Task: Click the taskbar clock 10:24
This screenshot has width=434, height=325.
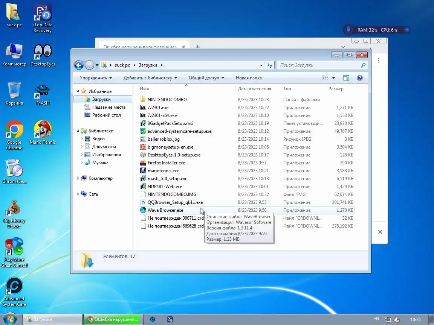Action: [415, 320]
